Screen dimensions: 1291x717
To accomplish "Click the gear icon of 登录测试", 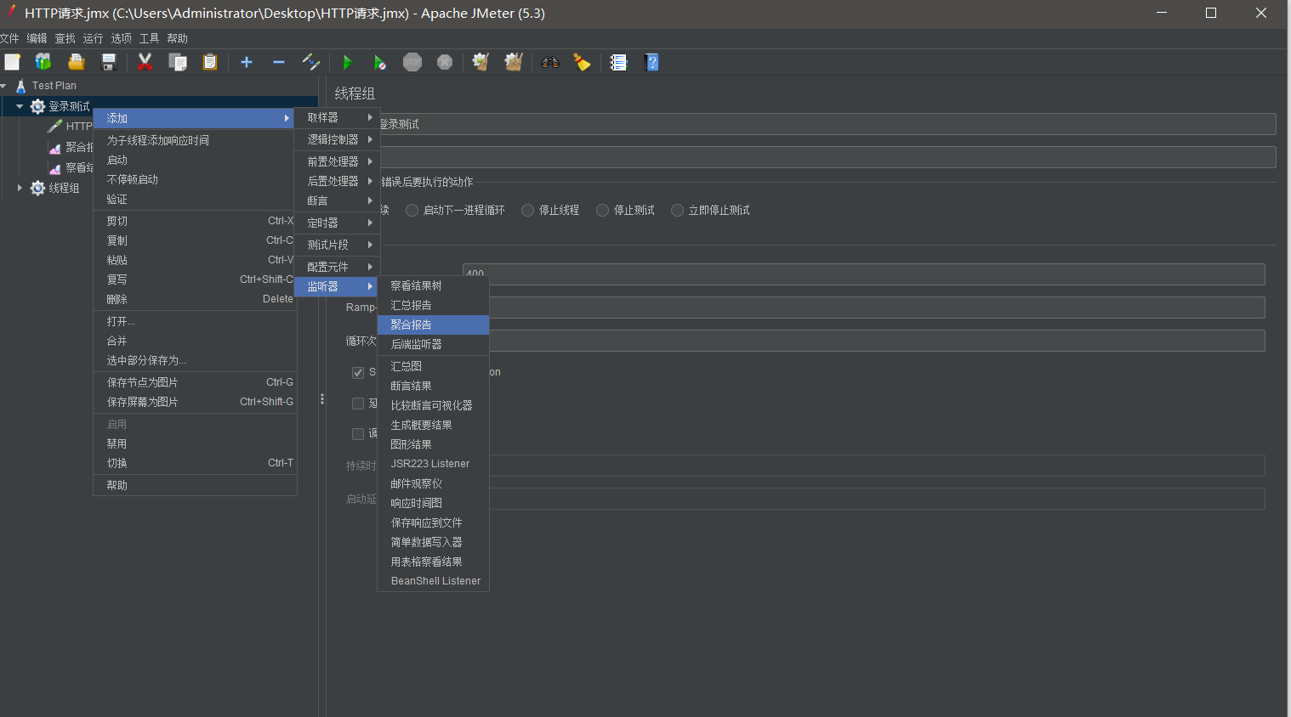I will [37, 106].
